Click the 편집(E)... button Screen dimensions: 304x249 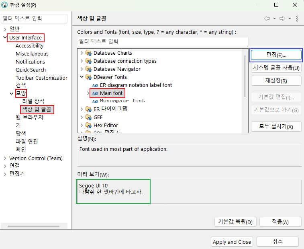point(276,55)
